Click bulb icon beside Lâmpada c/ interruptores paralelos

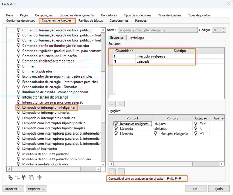click(x=18, y=118)
